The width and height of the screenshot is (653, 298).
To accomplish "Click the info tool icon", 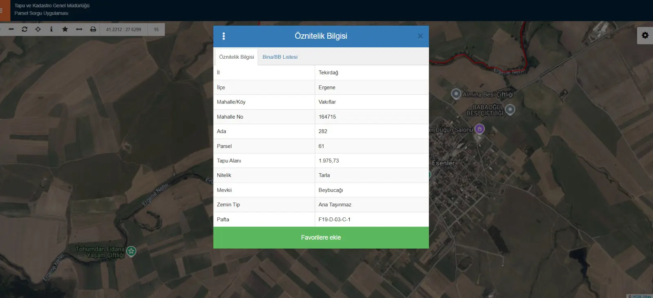I will pos(51,29).
